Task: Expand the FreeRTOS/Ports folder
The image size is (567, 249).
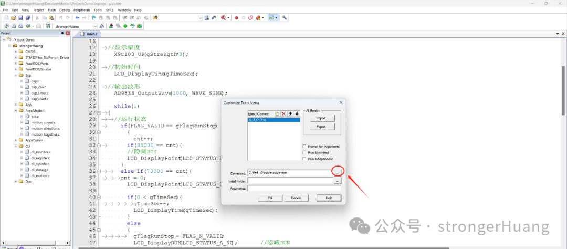Action: [16, 64]
